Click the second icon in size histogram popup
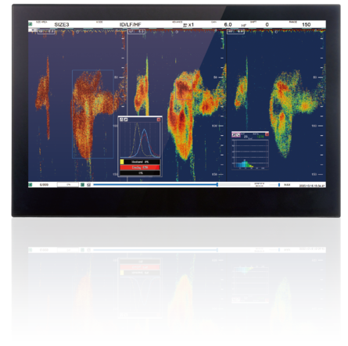This screenshot has width=348, height=346. 238,134
